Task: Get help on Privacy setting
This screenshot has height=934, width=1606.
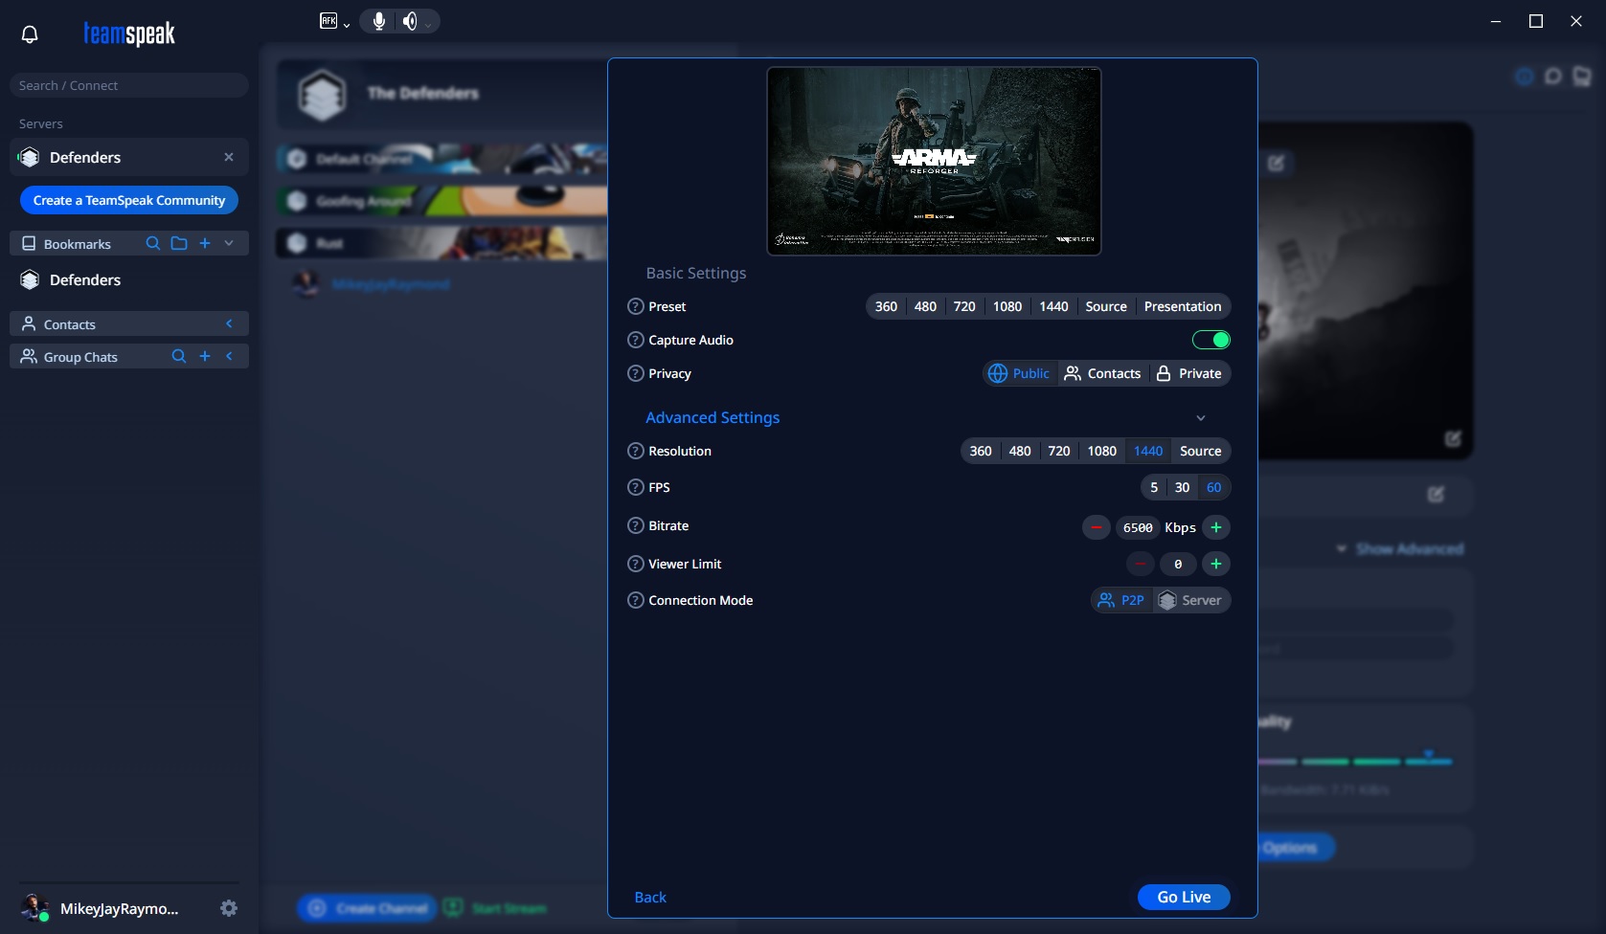Action: [635, 373]
